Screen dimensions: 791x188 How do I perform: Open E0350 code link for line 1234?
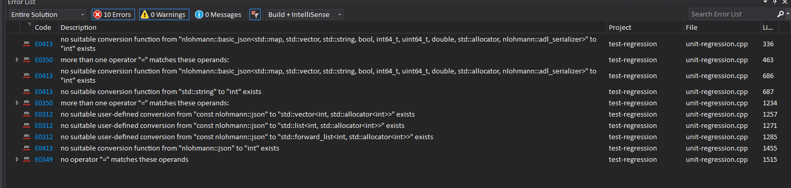pos(44,103)
